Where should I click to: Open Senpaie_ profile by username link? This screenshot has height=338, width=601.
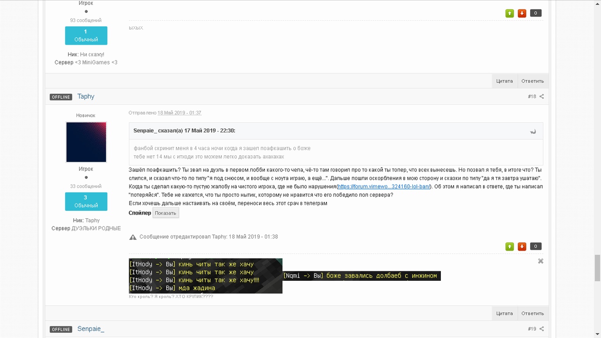pyautogui.click(x=91, y=329)
